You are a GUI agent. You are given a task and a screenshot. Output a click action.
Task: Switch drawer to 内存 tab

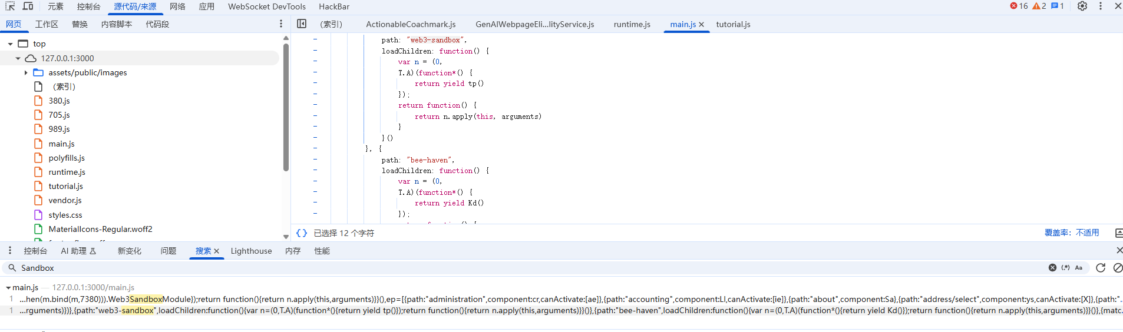tap(293, 251)
